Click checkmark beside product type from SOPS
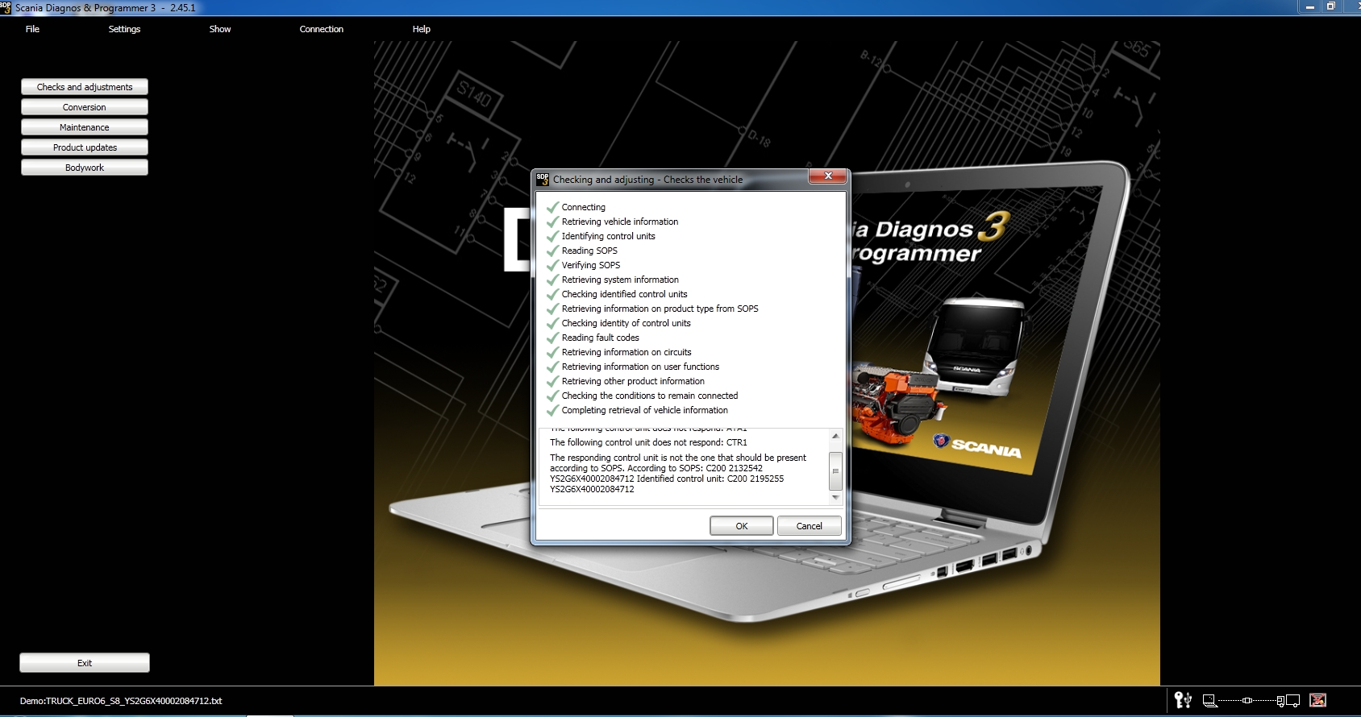 (x=552, y=309)
